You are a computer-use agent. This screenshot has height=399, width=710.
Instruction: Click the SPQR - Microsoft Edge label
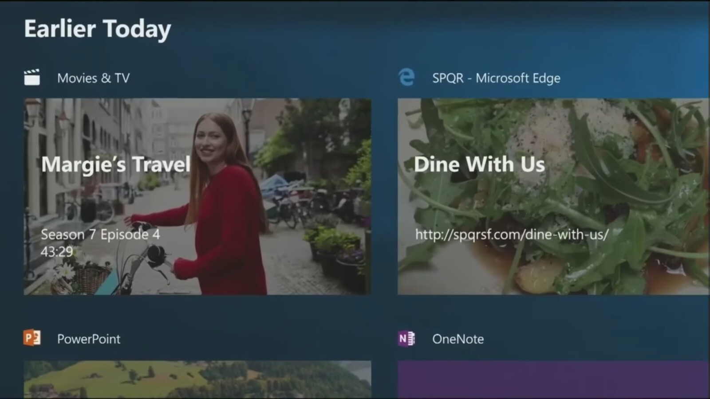496,78
